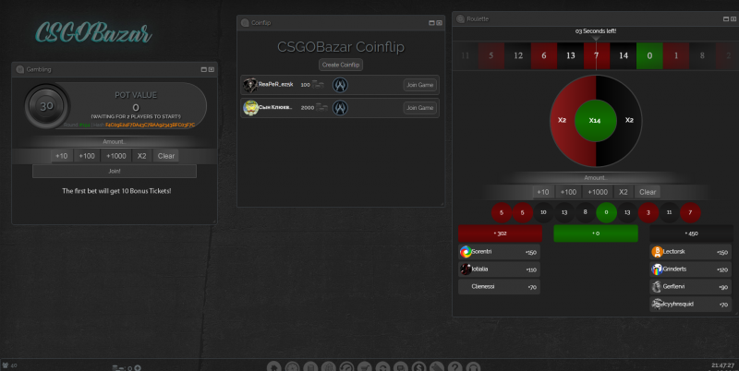This screenshot has height=371, width=739.
Task: Minimize the Coinflip window
Action: point(431,22)
